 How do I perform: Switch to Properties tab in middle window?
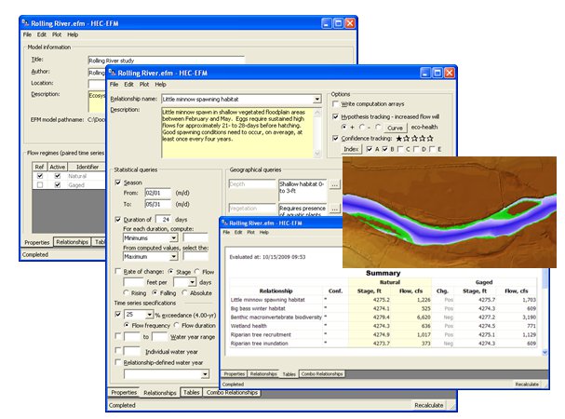tap(124, 392)
